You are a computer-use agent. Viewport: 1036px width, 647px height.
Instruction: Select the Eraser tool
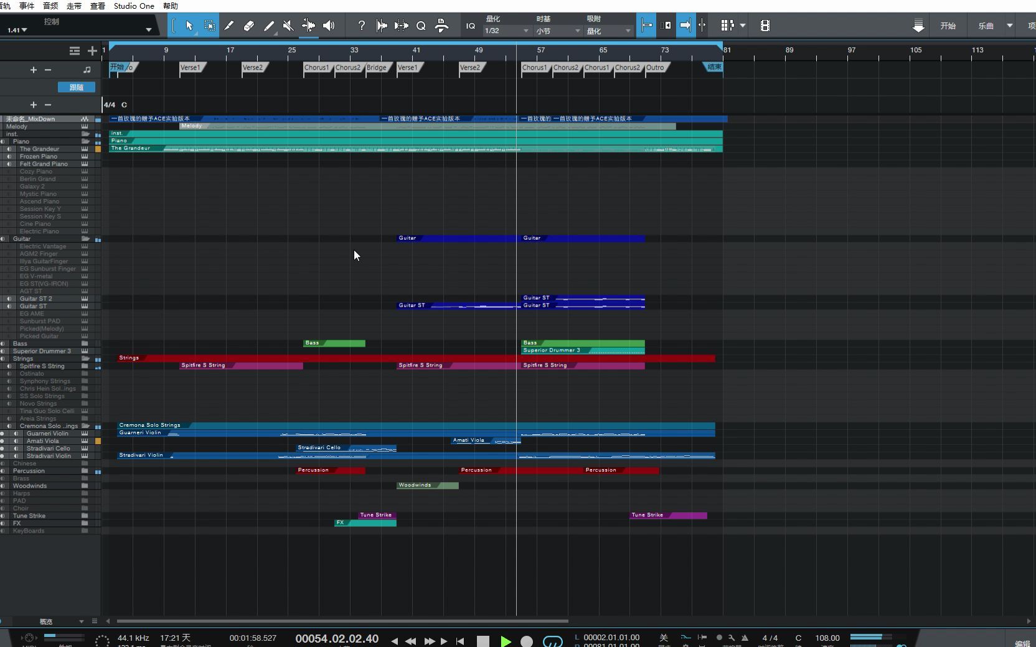[x=248, y=26]
